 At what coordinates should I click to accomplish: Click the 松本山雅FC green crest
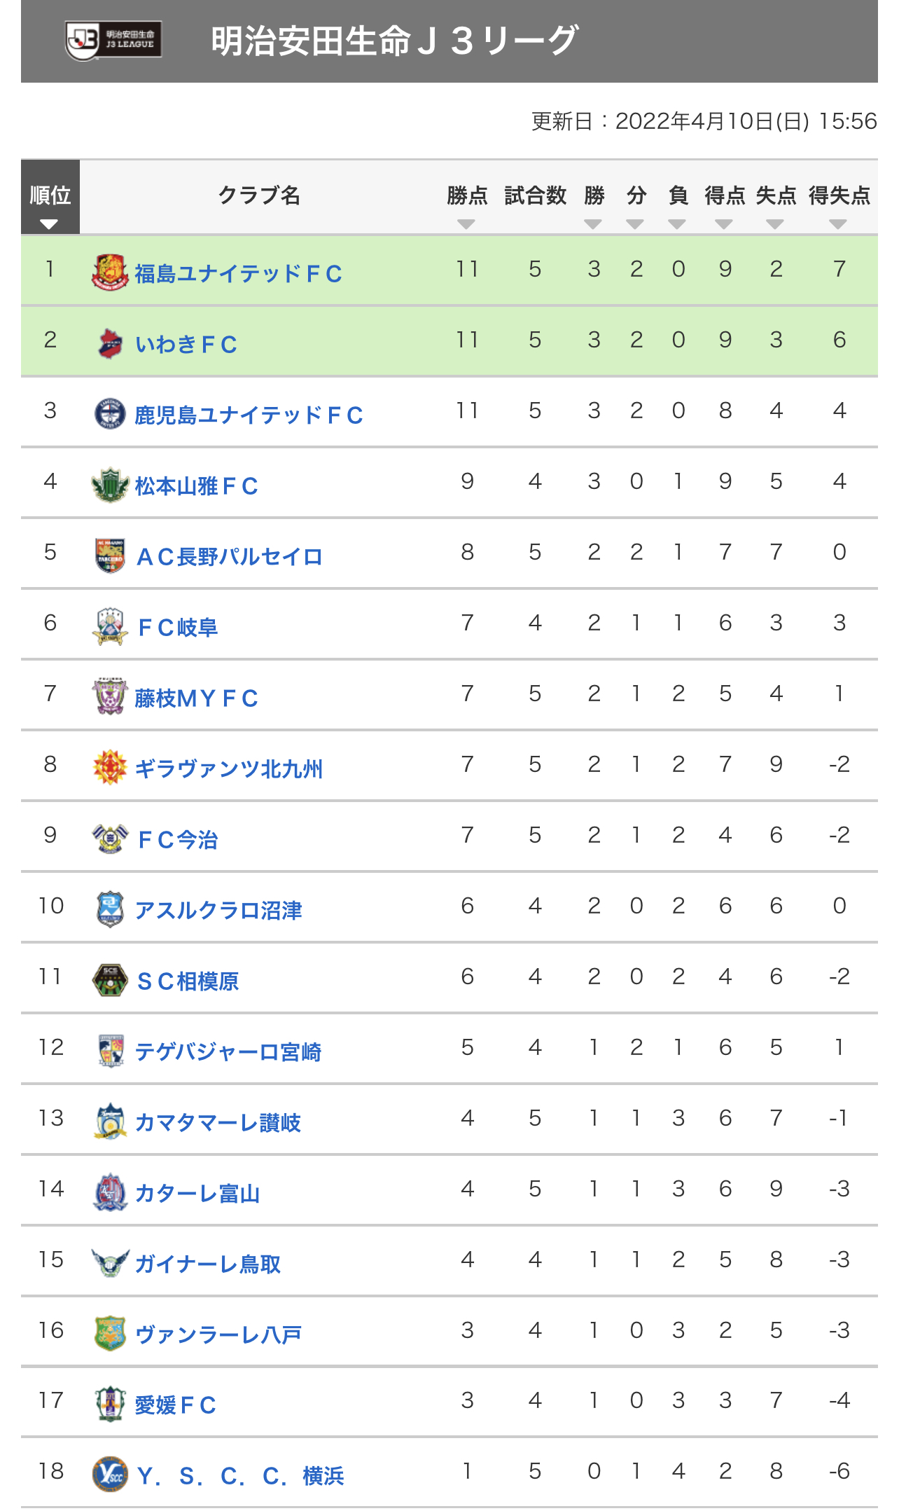point(110,485)
